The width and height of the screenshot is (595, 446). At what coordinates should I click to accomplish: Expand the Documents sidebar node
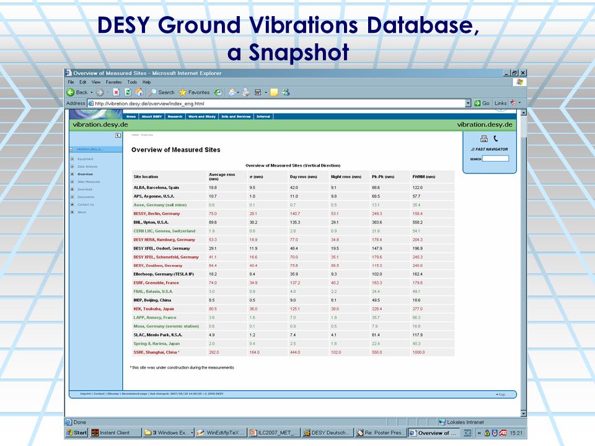[x=72, y=197]
